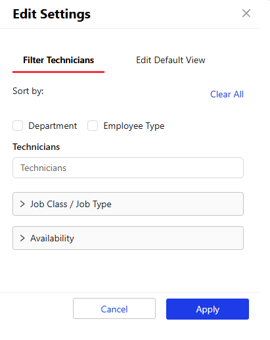Dismiss changes using the white outlined button
270x340 pixels.
(114, 308)
